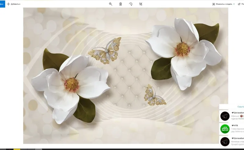The image size is (244, 150).
Task: Open the bottom Qoraxabar notification message
Action: pos(238,143)
